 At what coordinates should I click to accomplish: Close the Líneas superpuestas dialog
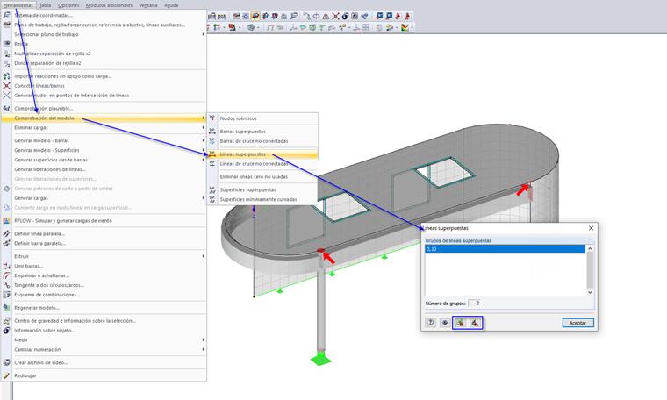coord(591,228)
